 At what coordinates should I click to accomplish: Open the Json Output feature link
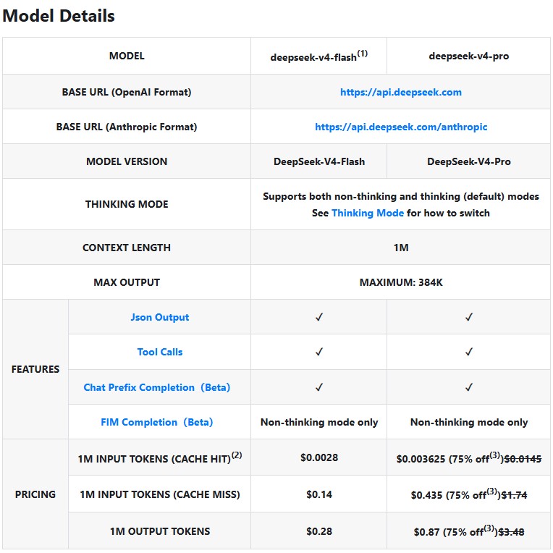click(x=160, y=317)
